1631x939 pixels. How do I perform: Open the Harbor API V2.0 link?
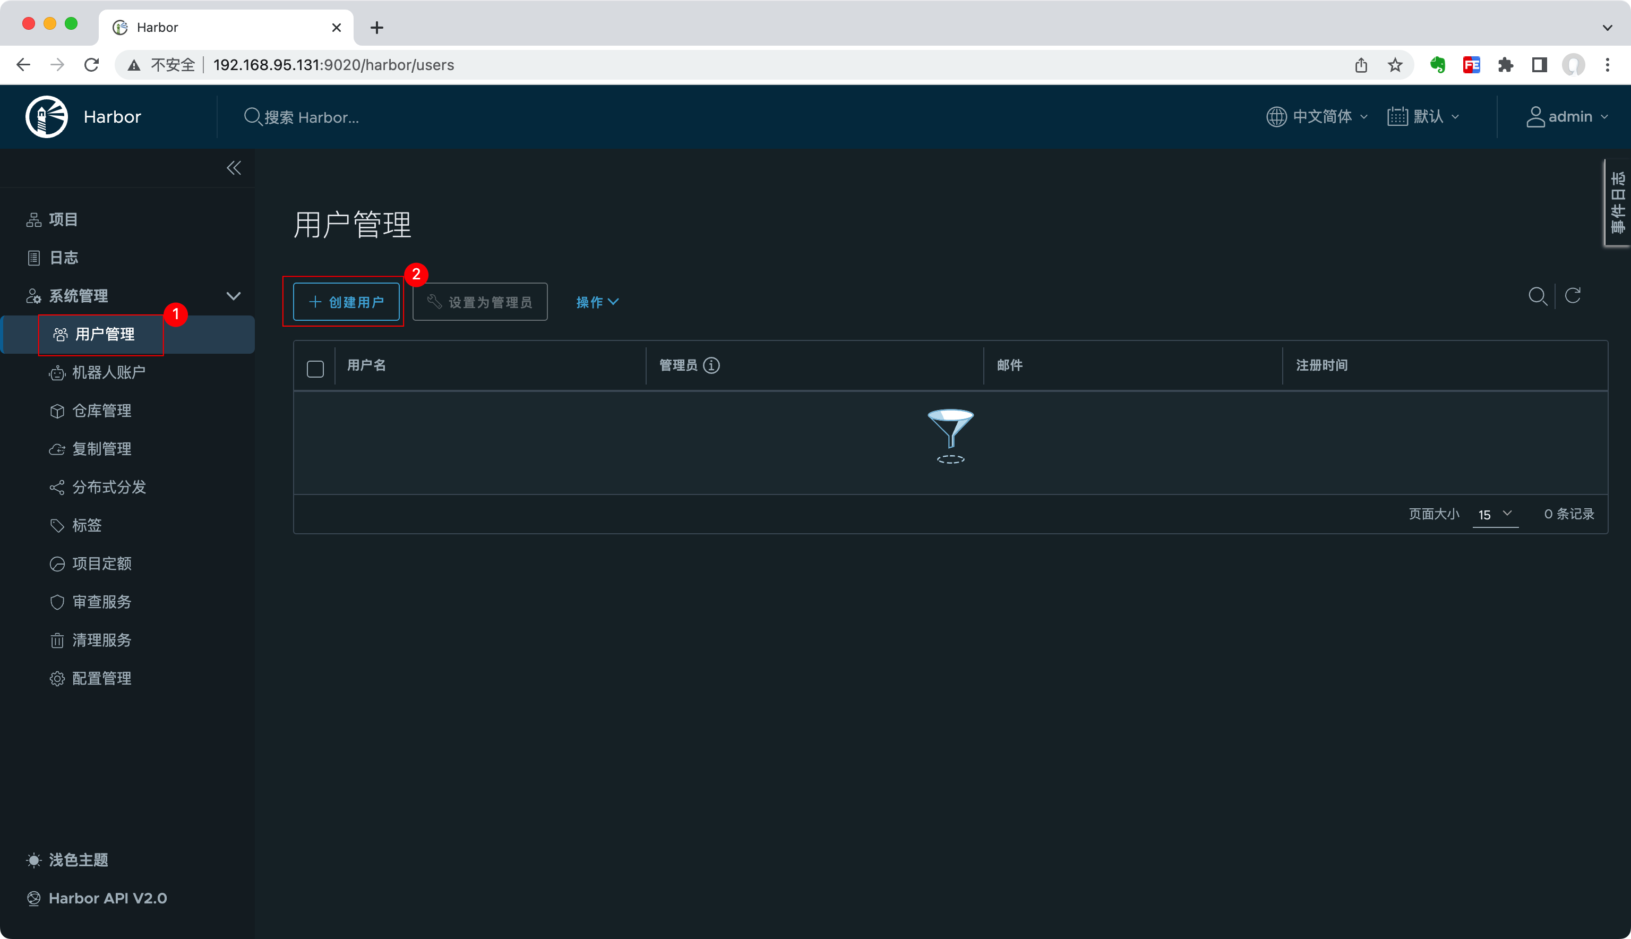point(107,899)
